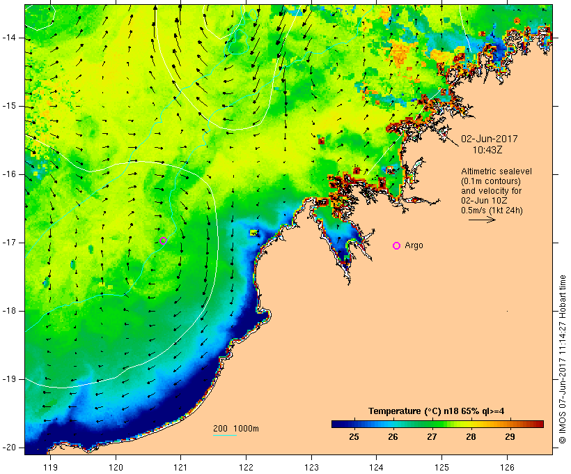Click the latitude axis label '-17'

(9, 243)
